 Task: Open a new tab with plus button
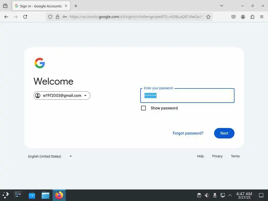point(76,6)
